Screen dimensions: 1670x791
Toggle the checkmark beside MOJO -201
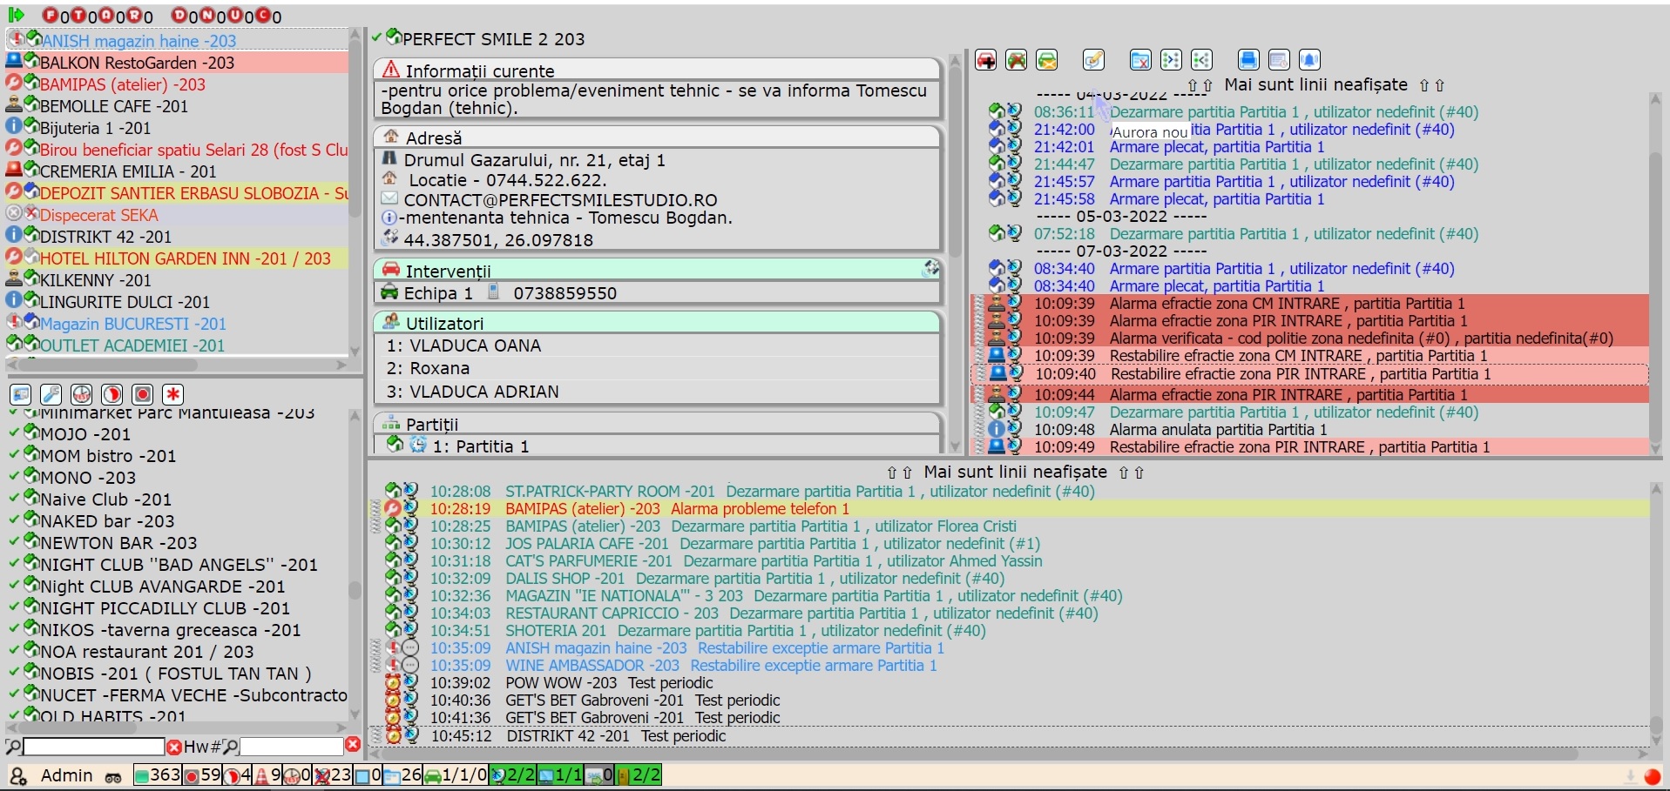14,432
